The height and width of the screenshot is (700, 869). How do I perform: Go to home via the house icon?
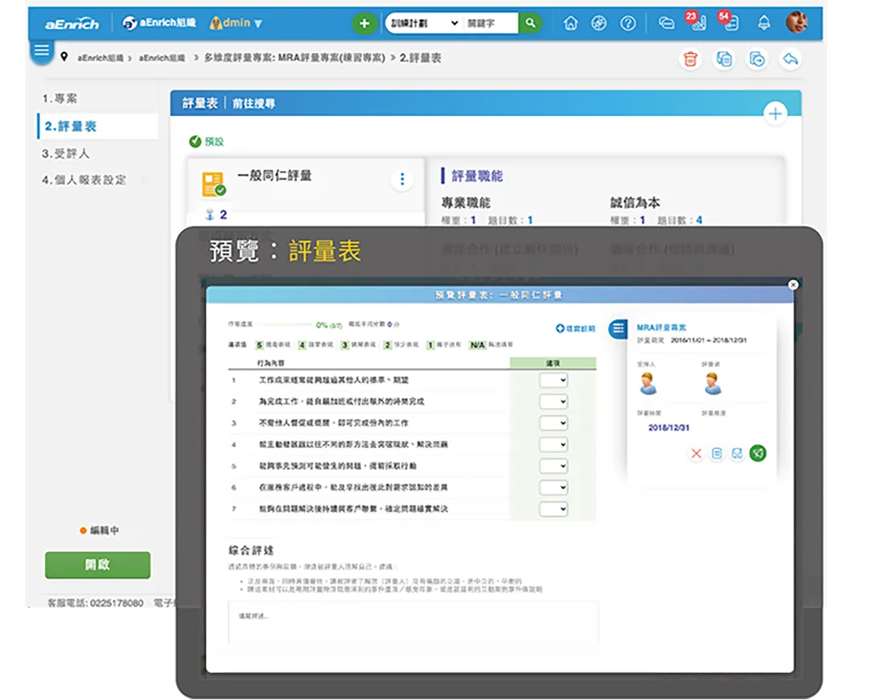(570, 23)
